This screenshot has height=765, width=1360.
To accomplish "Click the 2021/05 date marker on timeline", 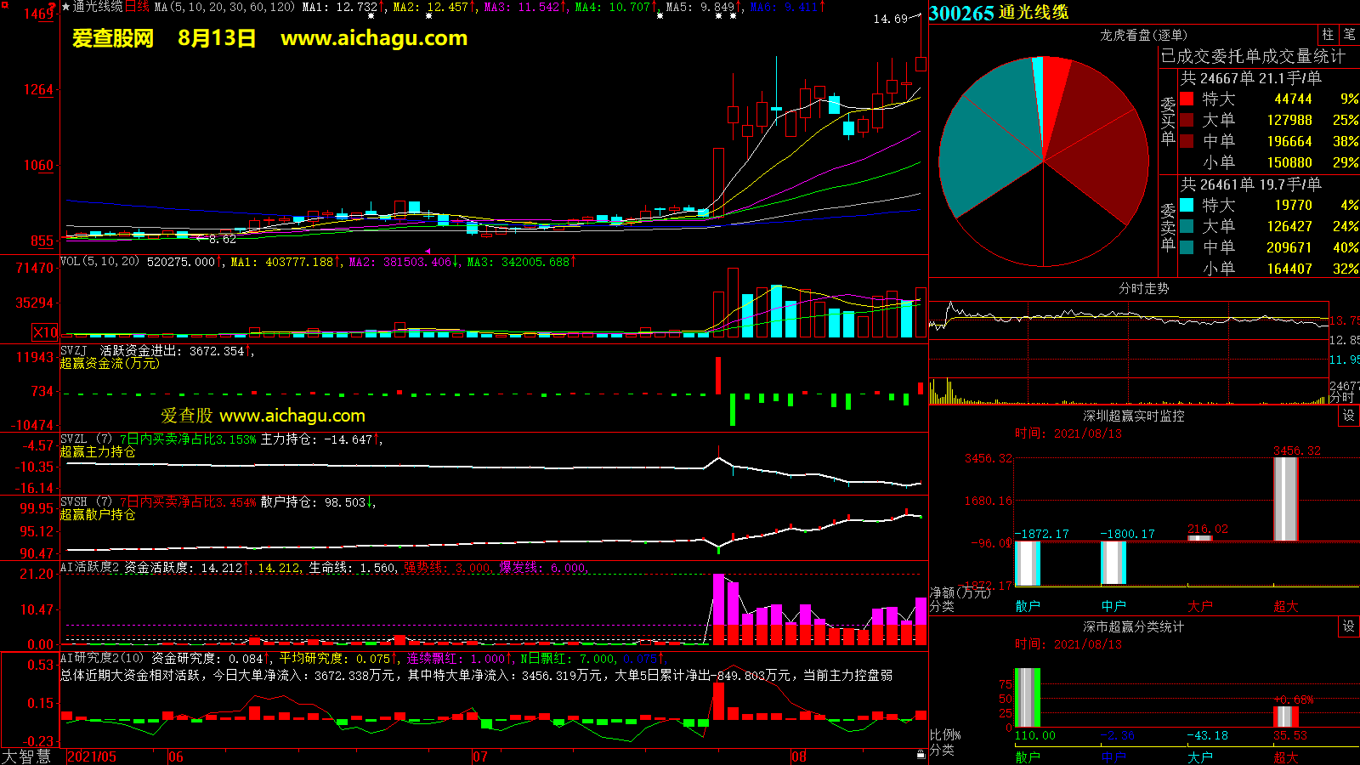I will pyautogui.click(x=92, y=756).
